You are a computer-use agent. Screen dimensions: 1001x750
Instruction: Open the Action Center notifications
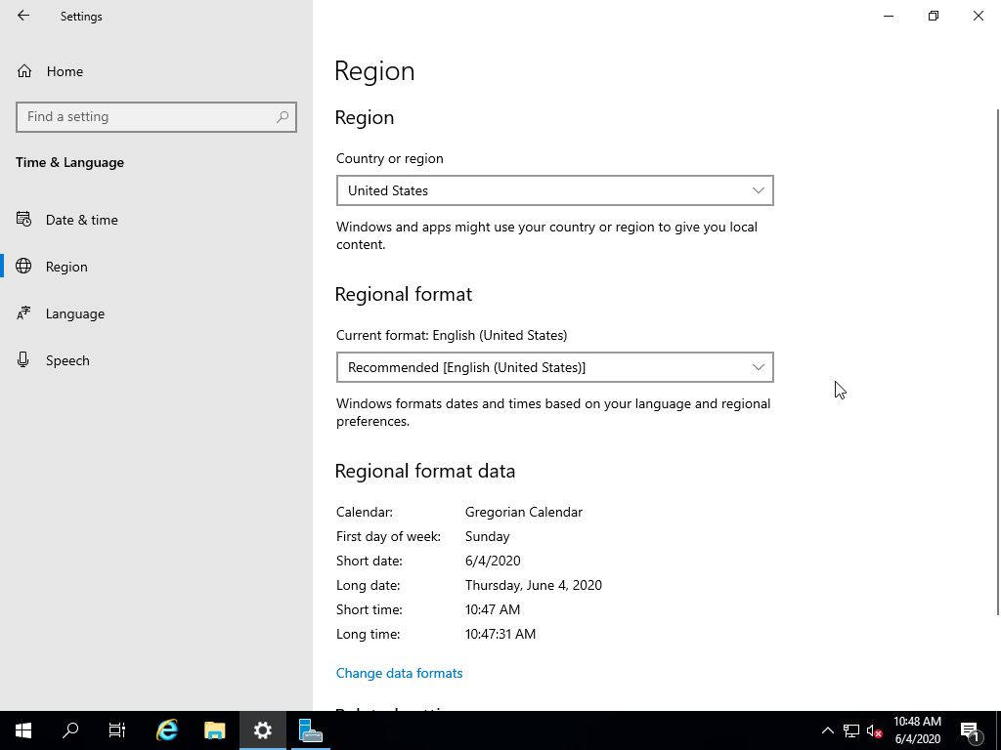(x=971, y=730)
